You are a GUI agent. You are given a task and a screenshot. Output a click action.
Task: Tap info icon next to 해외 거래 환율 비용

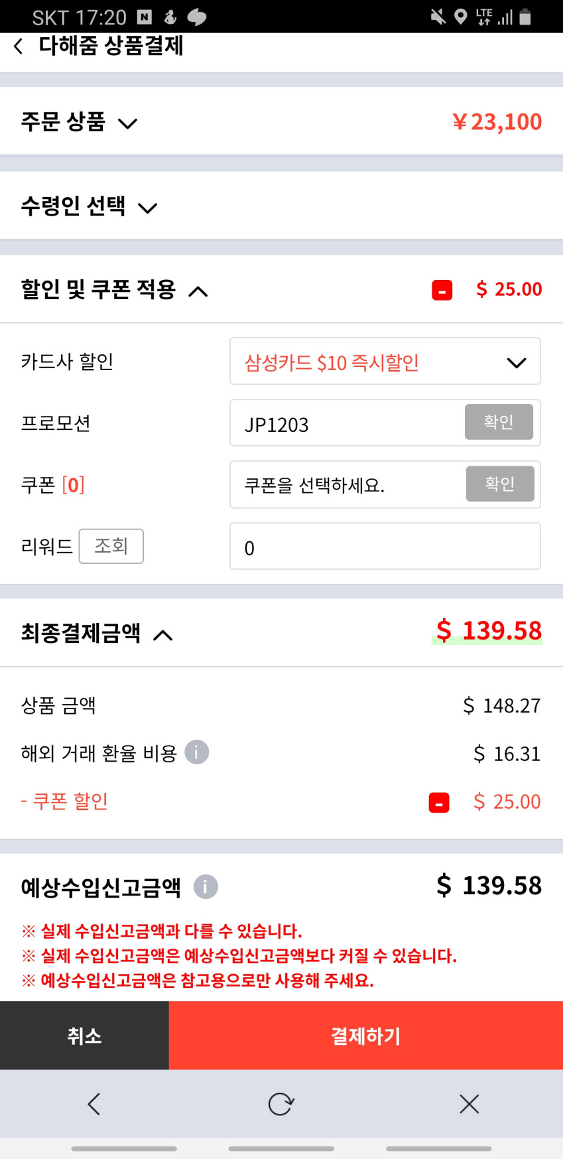point(196,752)
